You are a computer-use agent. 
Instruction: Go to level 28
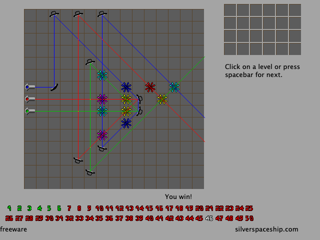click(x=29, y=218)
